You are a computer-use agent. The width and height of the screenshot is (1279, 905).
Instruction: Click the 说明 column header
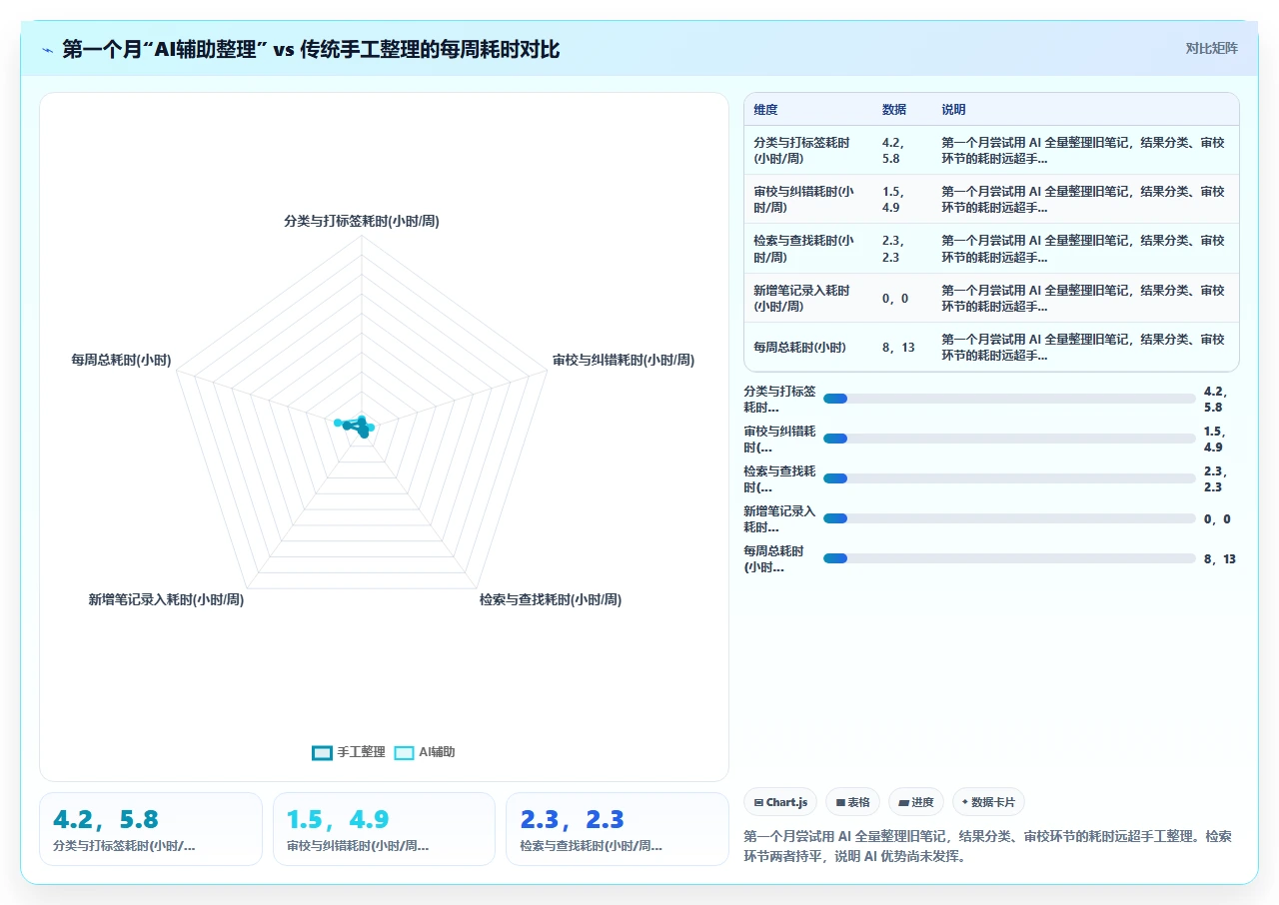[x=953, y=110]
